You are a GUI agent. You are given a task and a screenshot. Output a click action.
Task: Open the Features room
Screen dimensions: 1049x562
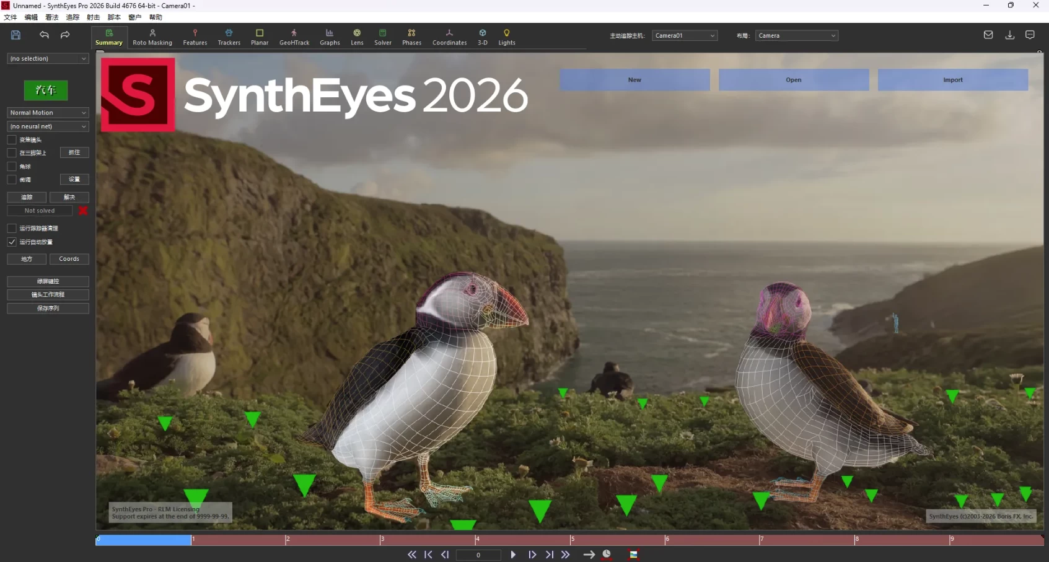pyautogui.click(x=195, y=37)
